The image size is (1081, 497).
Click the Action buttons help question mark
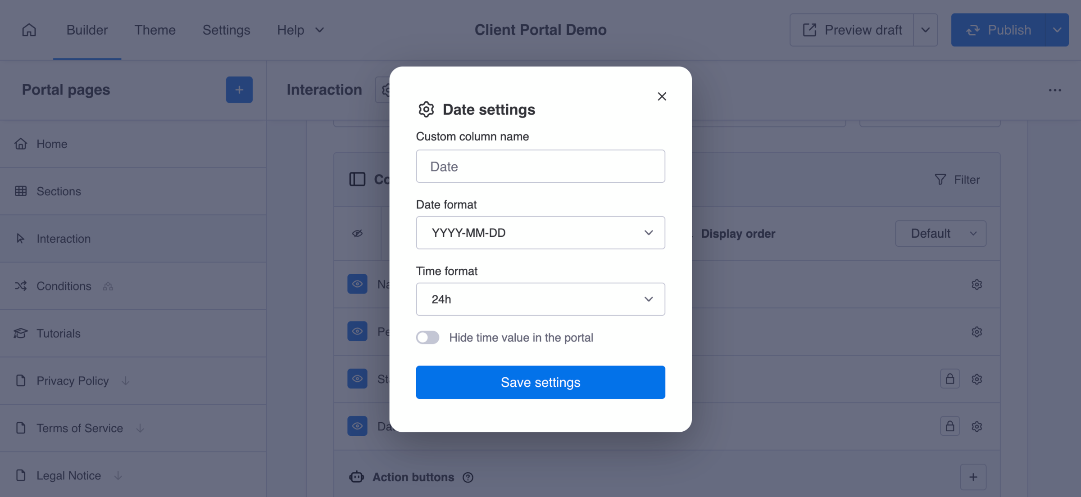468,477
